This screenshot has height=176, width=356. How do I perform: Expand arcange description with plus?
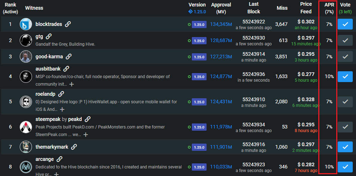point(56,175)
